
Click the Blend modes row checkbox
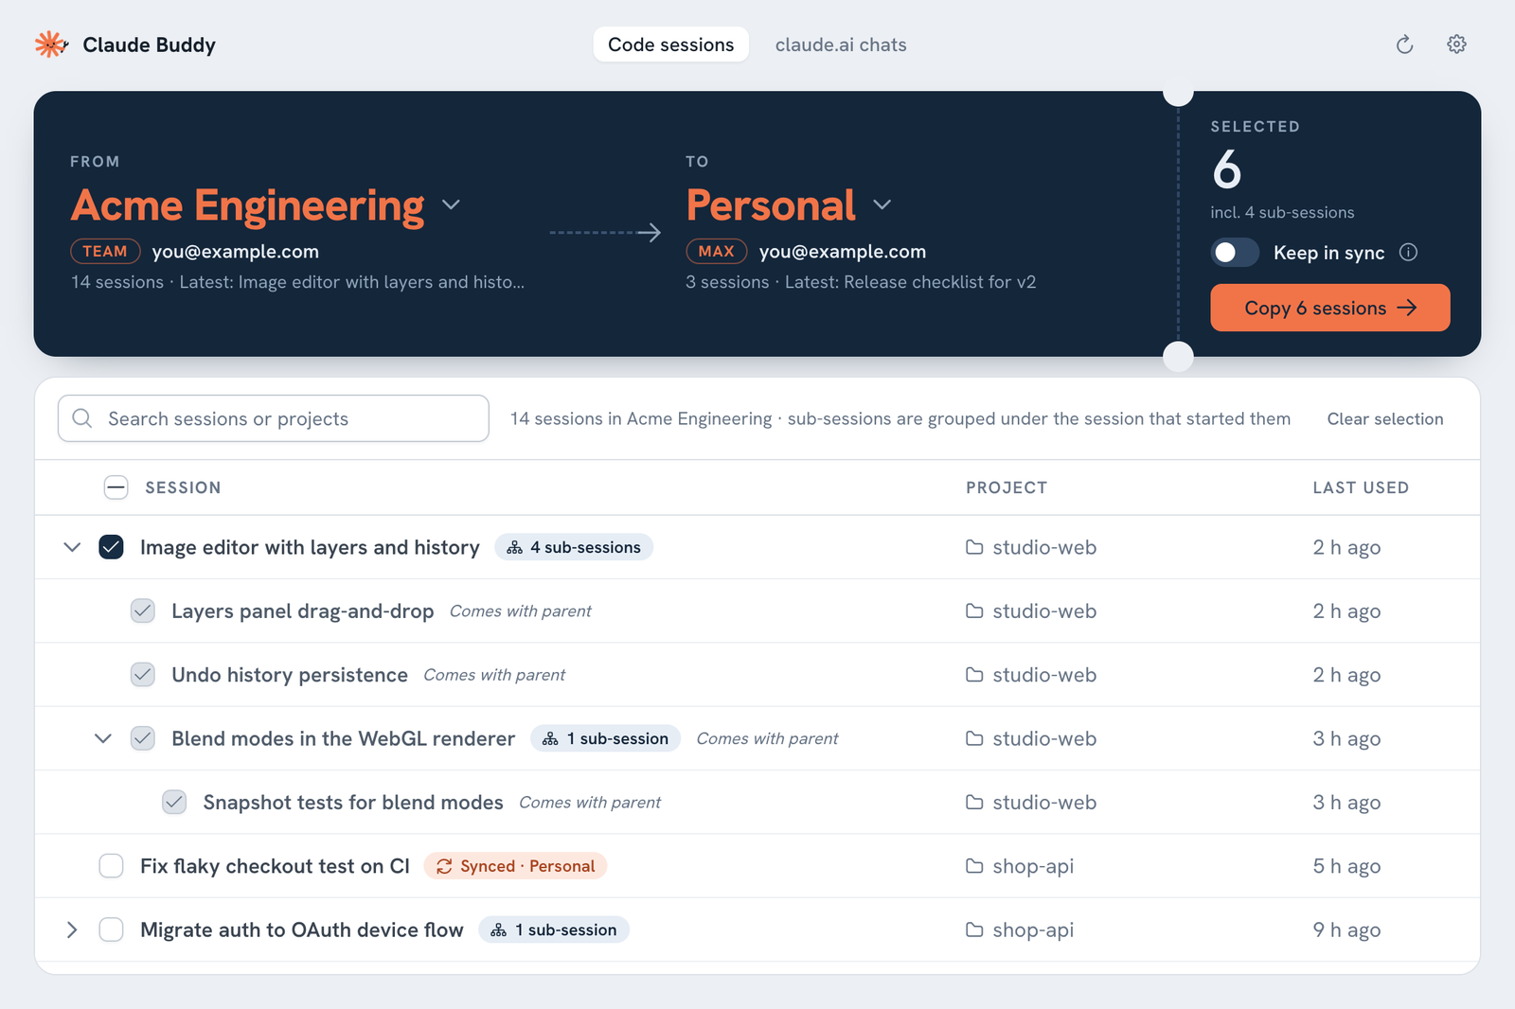(143, 738)
